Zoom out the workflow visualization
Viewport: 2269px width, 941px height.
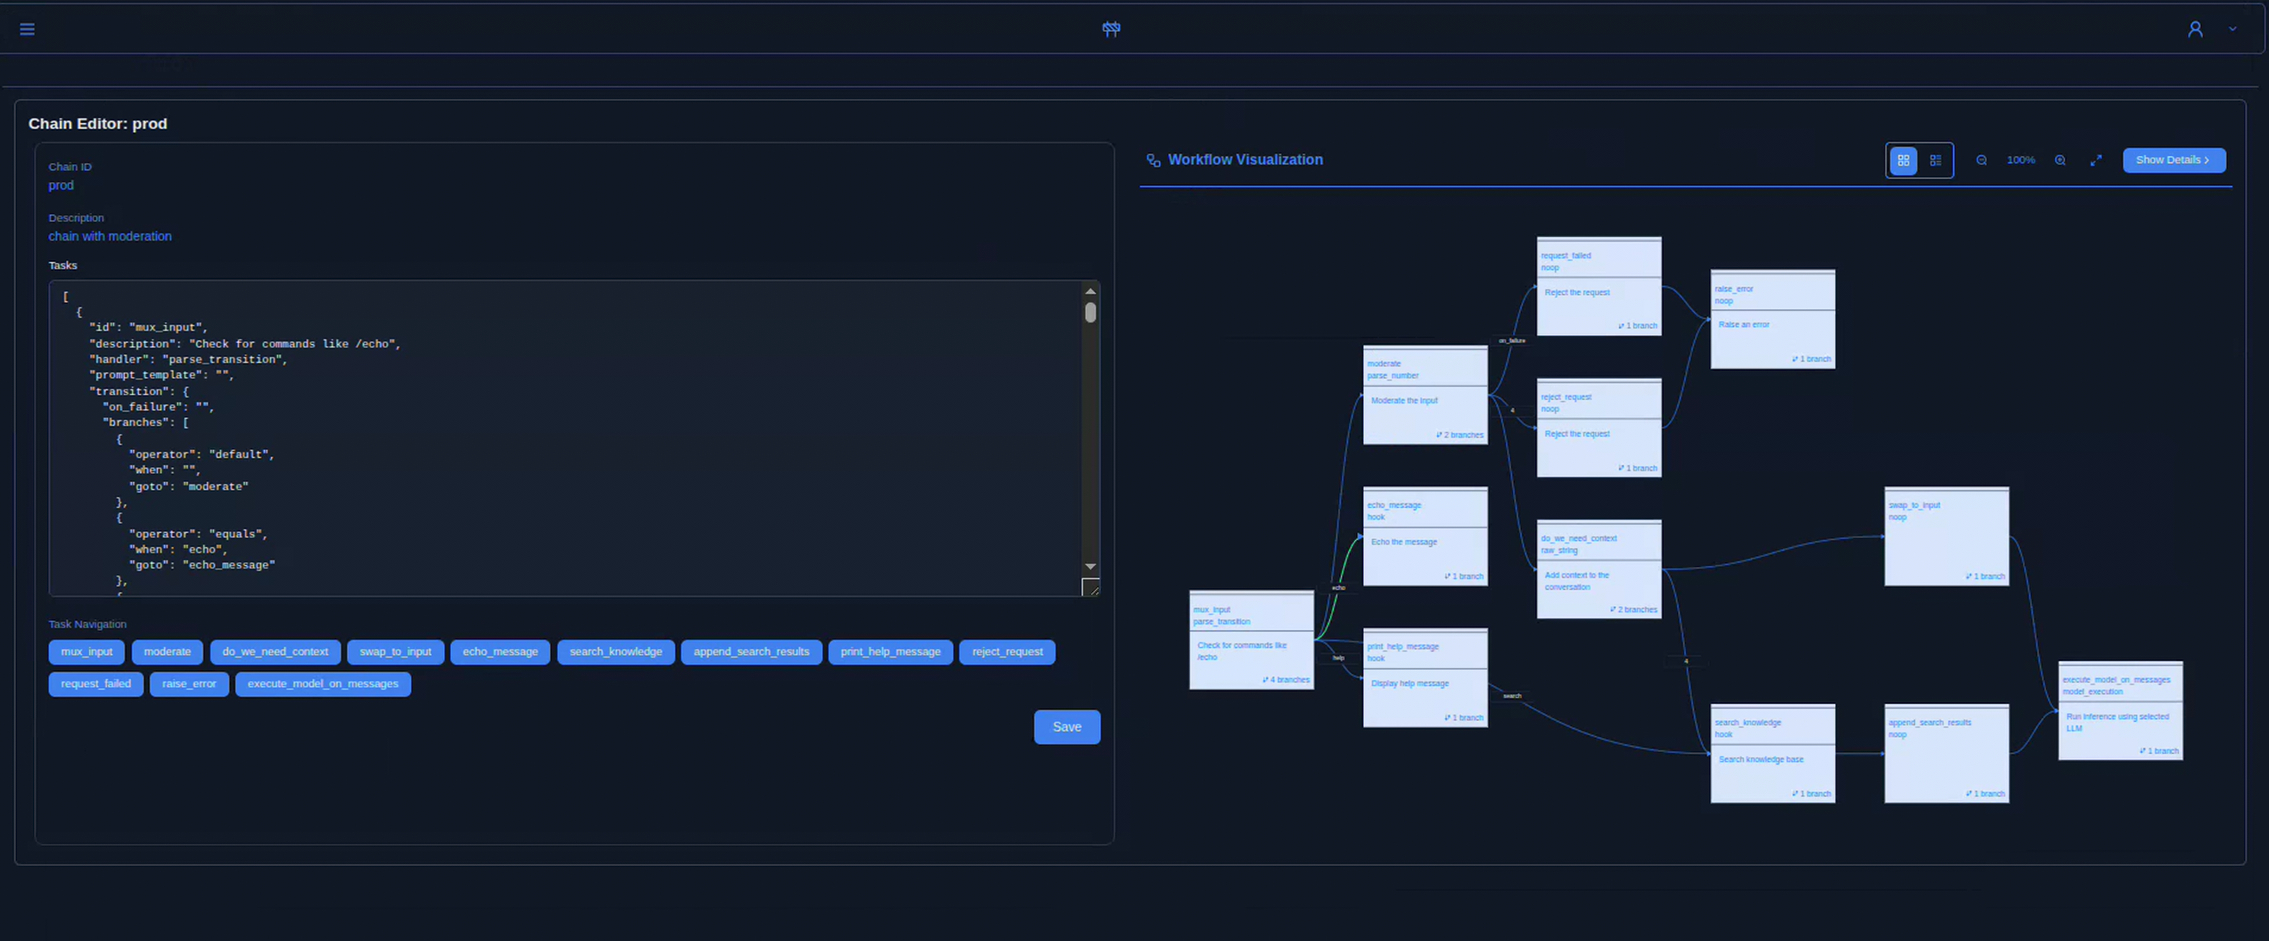pyautogui.click(x=1981, y=160)
